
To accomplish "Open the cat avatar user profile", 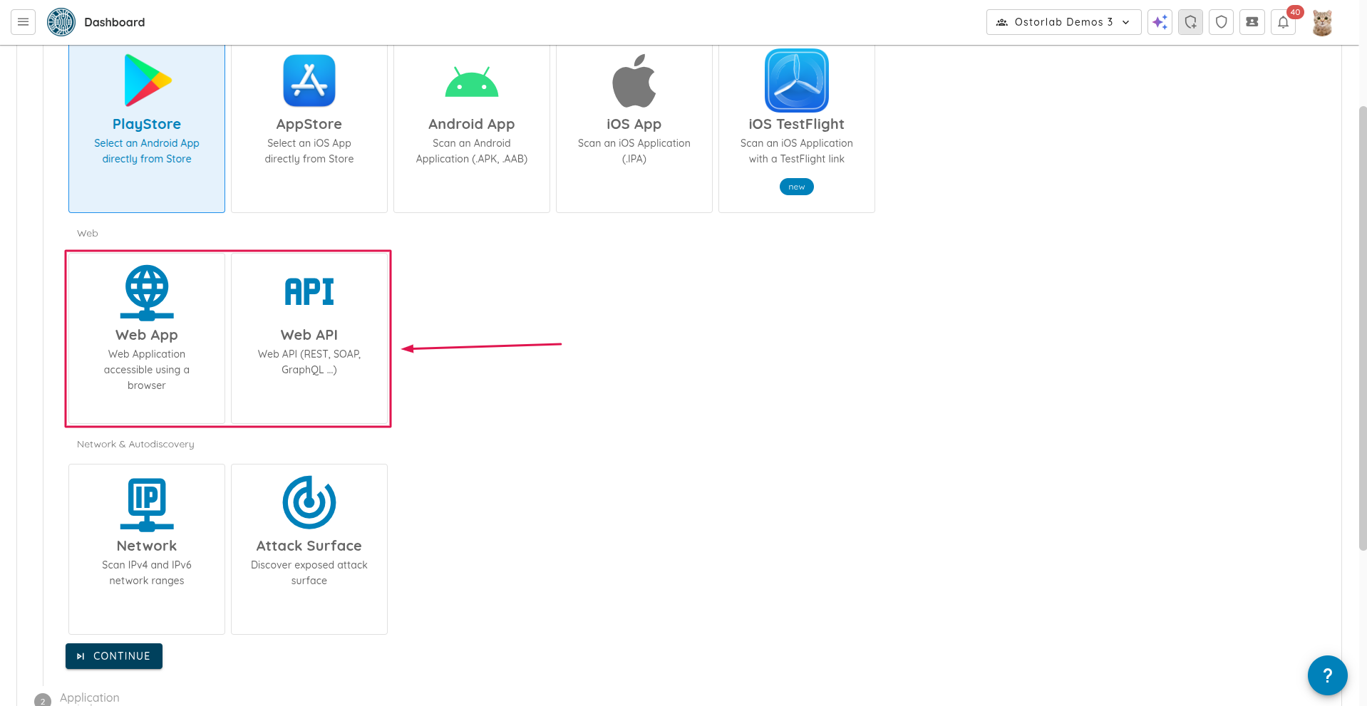I will coord(1322,22).
